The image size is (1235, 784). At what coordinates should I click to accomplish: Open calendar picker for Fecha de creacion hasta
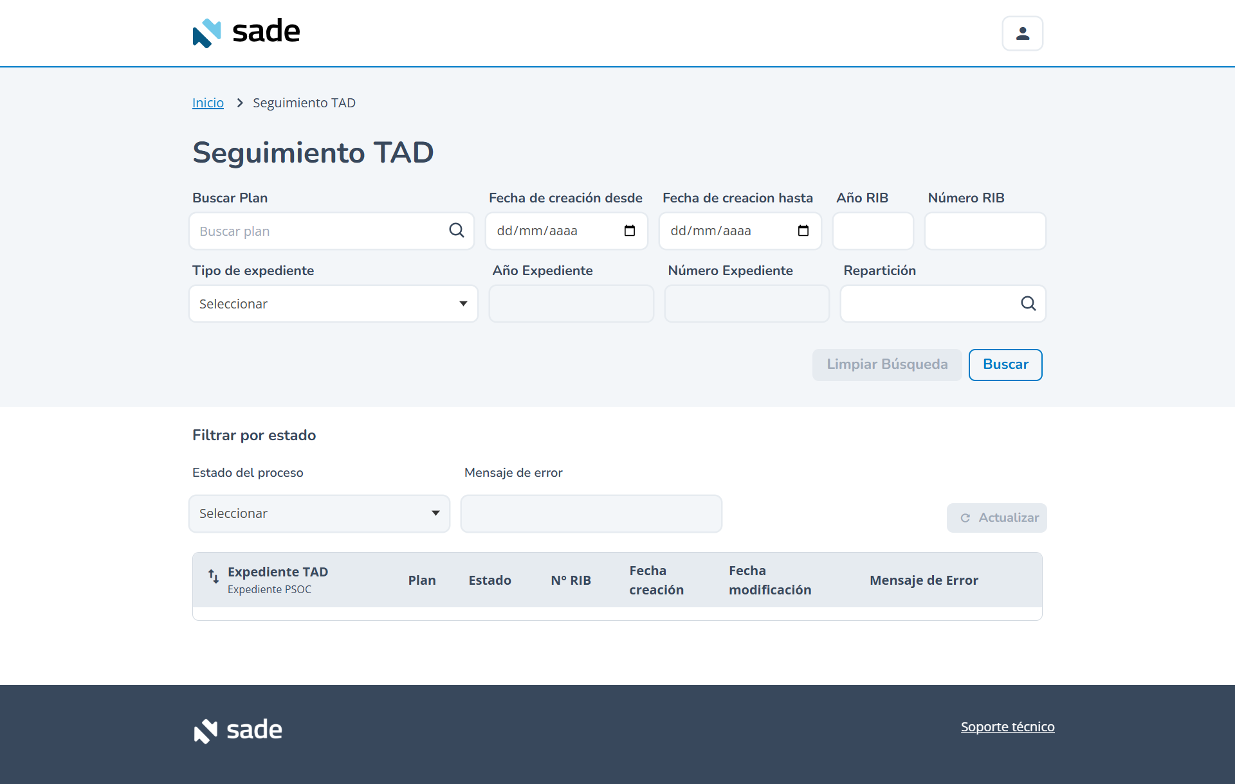tap(803, 231)
